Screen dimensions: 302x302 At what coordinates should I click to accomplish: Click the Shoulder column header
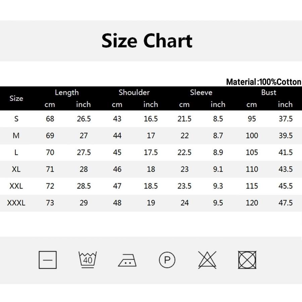click(134, 92)
